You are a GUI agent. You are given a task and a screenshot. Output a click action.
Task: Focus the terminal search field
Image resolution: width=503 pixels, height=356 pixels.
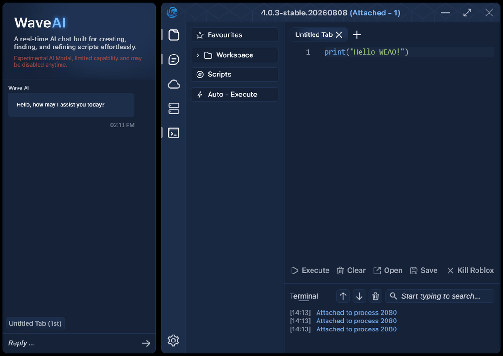(440, 296)
